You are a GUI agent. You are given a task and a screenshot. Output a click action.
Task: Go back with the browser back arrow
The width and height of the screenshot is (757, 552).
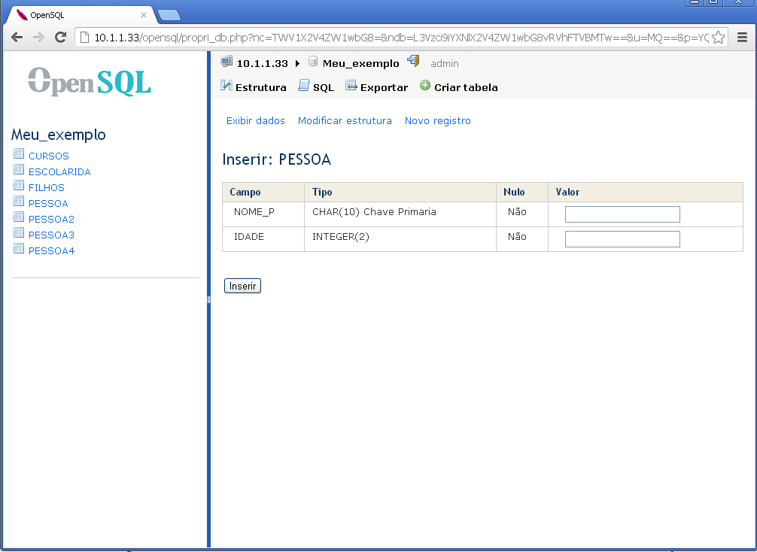17,37
